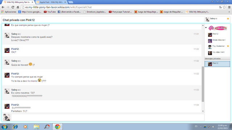Click the star beside Sabry c: header
The image size is (232, 130).
point(228,18)
